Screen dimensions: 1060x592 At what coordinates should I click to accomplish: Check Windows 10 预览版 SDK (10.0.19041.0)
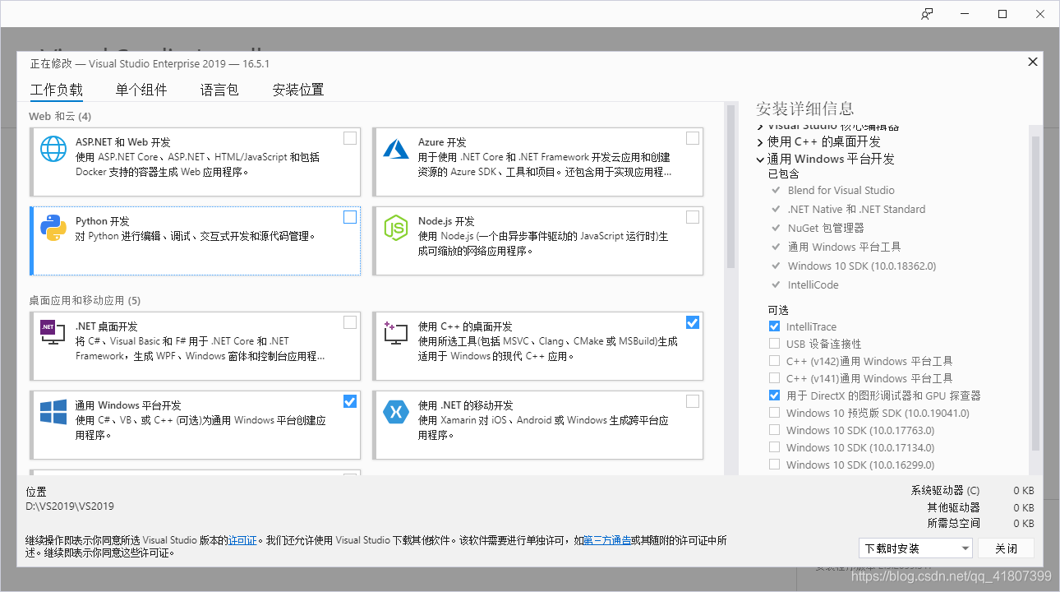point(775,413)
